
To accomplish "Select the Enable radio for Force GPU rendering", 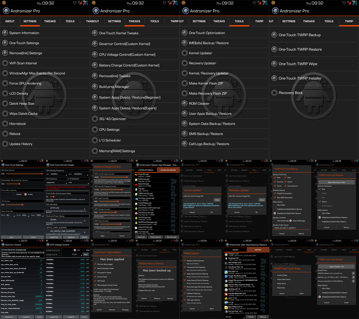I will click(25, 194).
